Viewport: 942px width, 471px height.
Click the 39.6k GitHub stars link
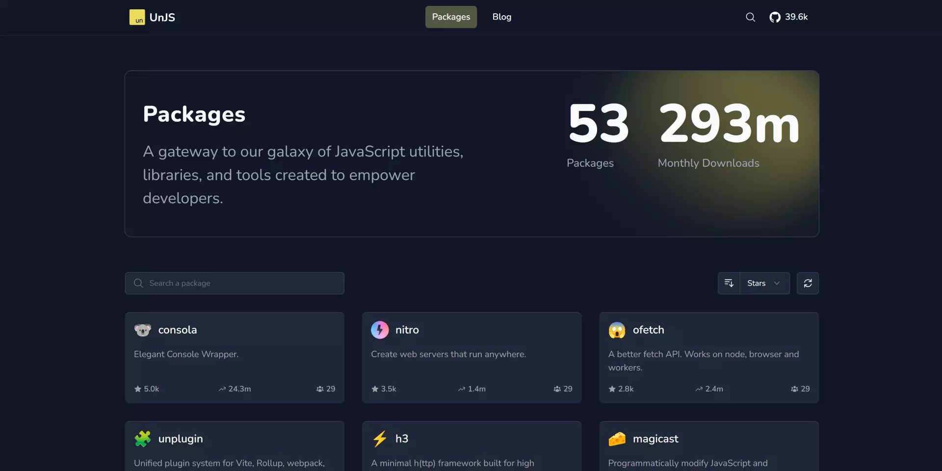tap(796, 17)
